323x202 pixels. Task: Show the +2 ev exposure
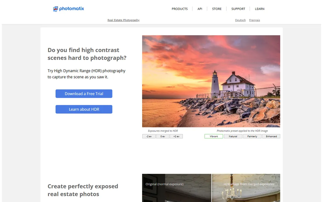pyautogui.click(x=176, y=136)
